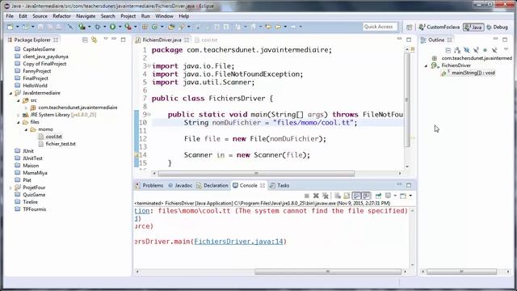Expand com.teachersdunet.javaintermediaire package
The height and width of the screenshot is (291, 517).
[x=26, y=108]
